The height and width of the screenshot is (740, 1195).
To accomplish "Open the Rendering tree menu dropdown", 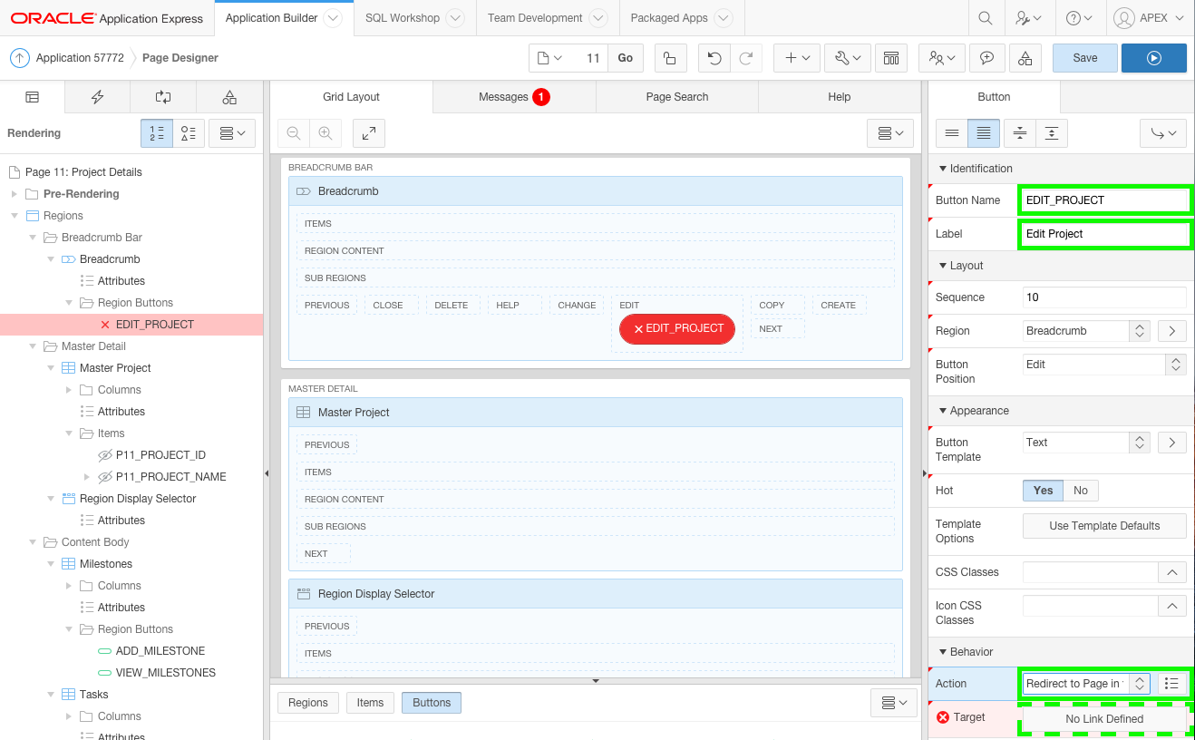I will point(233,133).
